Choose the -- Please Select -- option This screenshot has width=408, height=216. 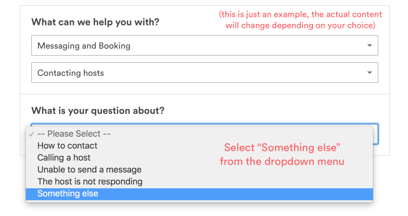click(x=74, y=134)
